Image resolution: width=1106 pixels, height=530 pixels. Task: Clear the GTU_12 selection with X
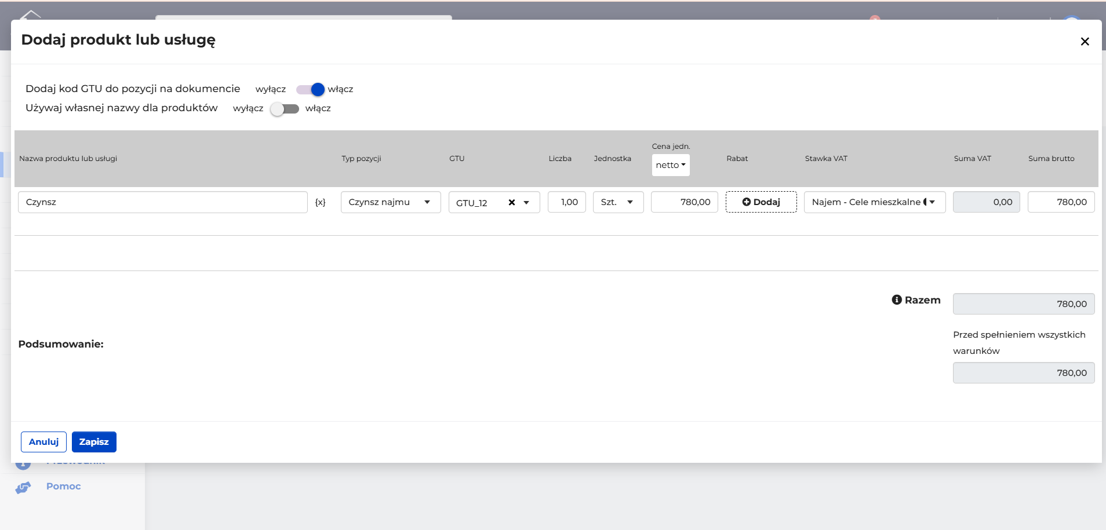512,202
